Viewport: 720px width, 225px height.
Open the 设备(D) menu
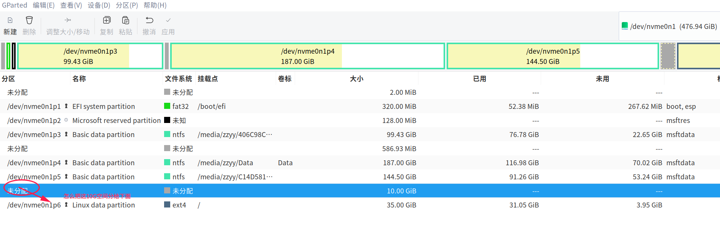[x=99, y=5]
